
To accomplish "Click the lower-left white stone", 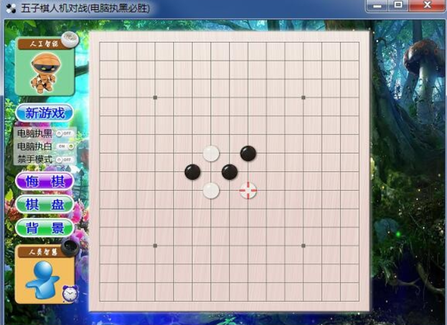I will pos(211,191).
